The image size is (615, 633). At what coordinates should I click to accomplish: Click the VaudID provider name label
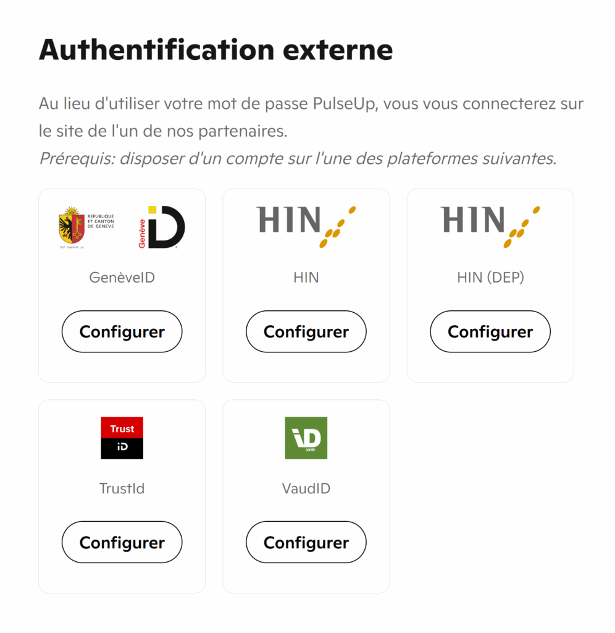pos(306,488)
